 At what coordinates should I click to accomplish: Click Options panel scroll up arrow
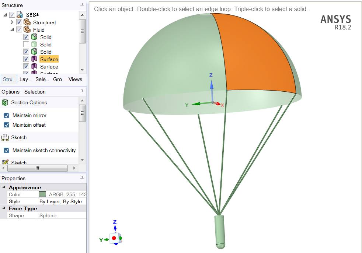(x=82, y=101)
